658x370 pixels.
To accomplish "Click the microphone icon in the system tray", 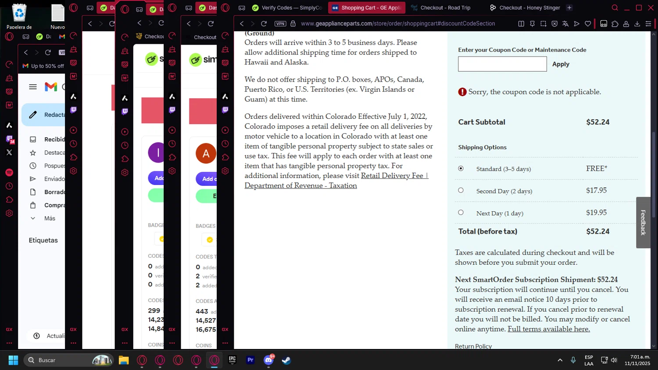I will pos(573,360).
